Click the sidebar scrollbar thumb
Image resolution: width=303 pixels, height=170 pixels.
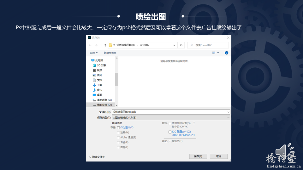coord(116,79)
